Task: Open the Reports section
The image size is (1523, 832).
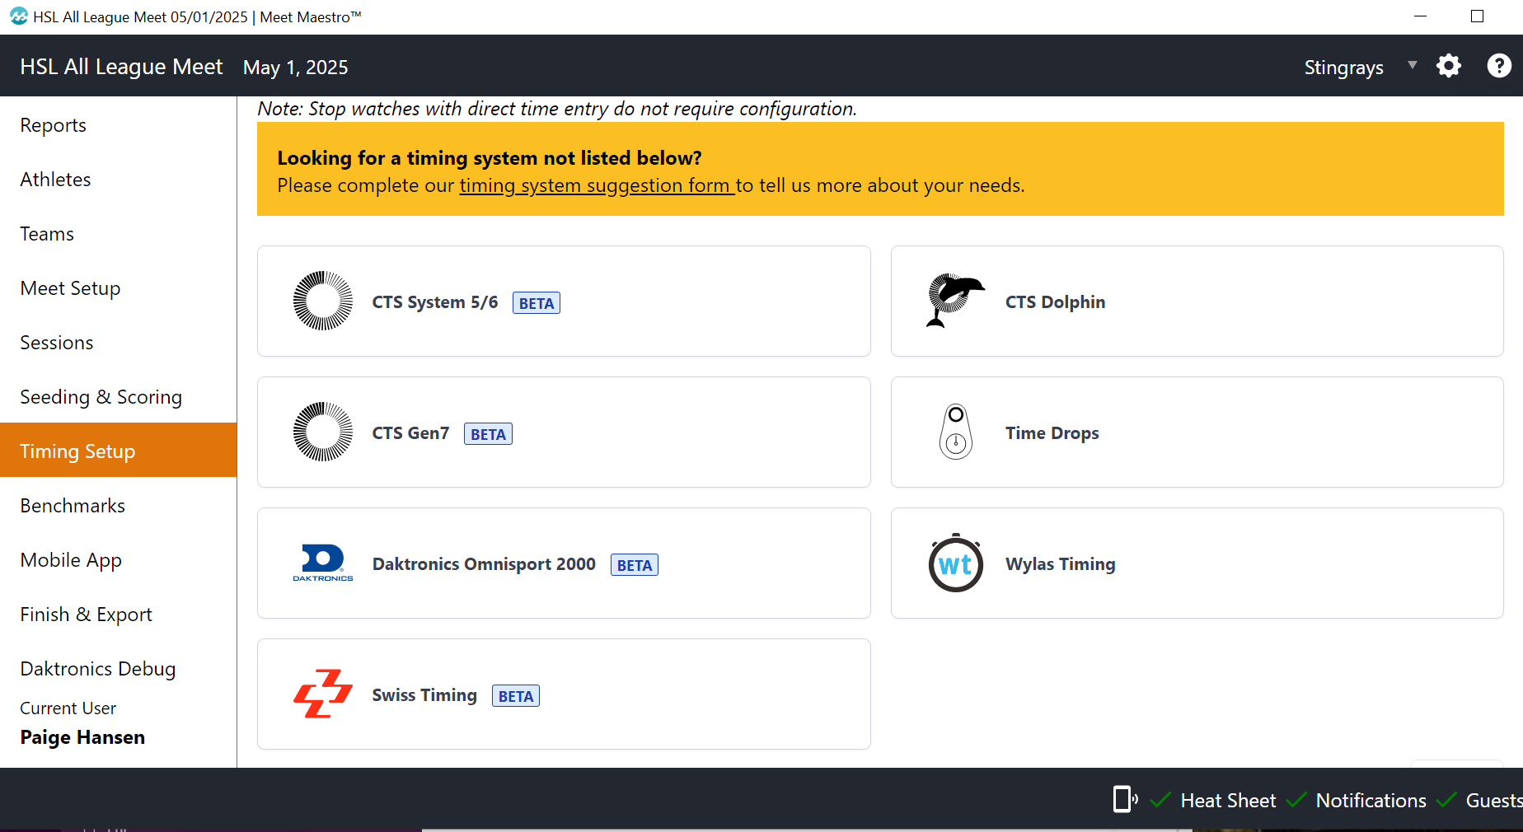Action: 119,125
